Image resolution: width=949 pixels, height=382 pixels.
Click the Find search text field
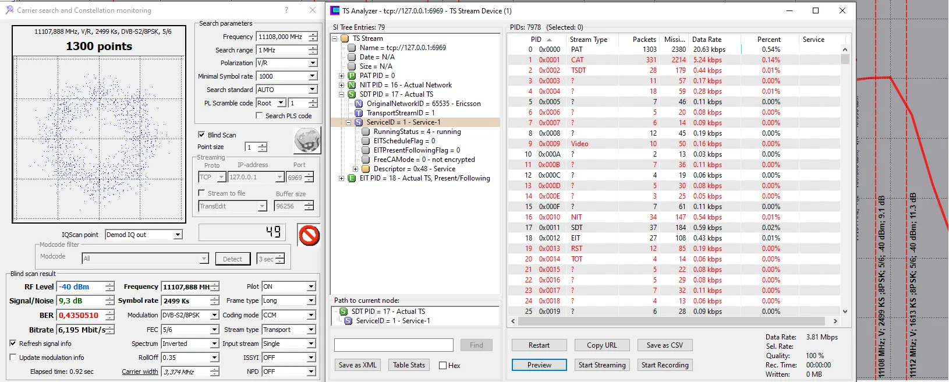coord(394,345)
